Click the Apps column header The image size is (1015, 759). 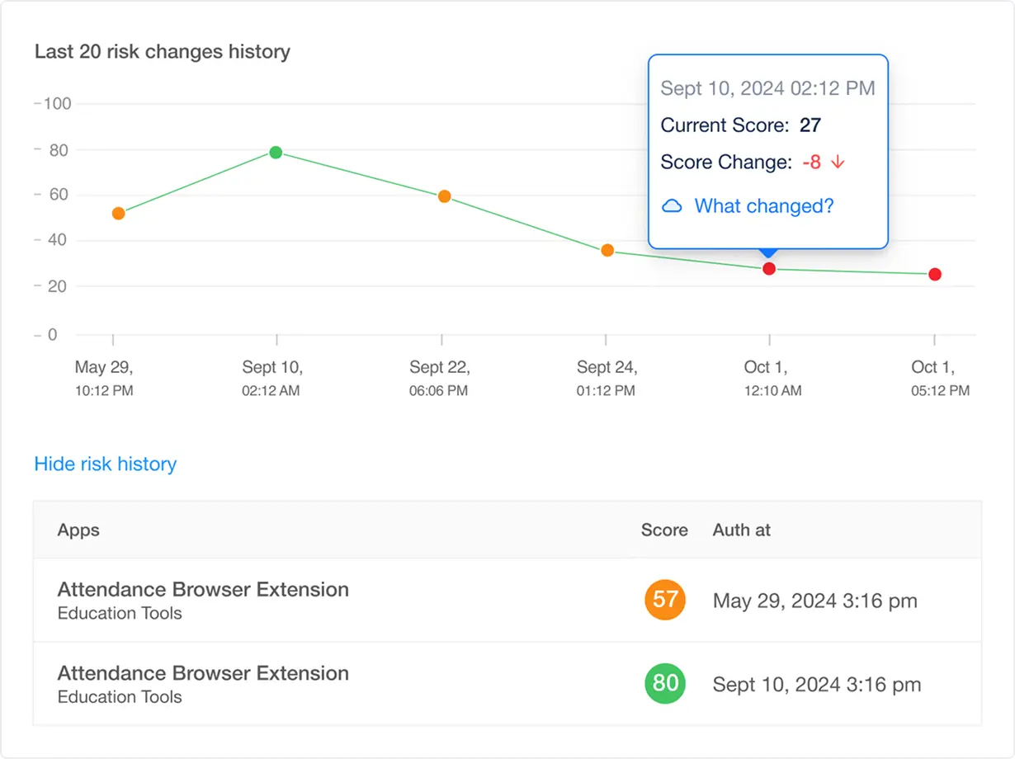[78, 530]
